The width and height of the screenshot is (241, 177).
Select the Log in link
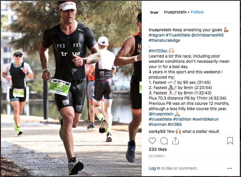[x=154, y=168]
